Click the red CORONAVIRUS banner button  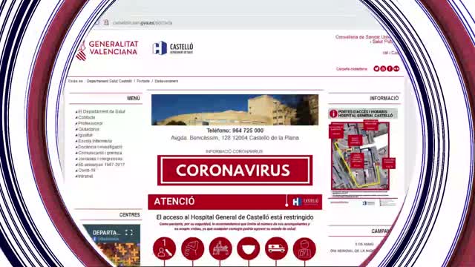[235, 170]
